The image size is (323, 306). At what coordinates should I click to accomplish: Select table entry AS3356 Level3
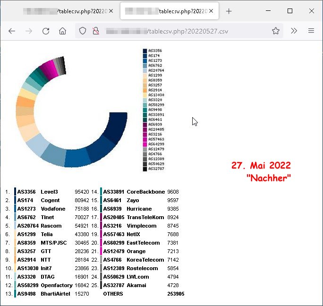[37, 192]
